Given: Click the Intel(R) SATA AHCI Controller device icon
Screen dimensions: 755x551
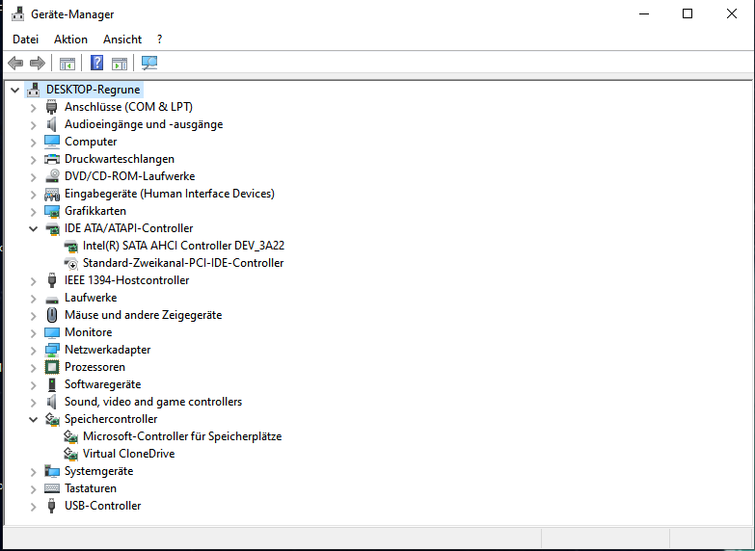Looking at the screenshot, I should click(70, 246).
